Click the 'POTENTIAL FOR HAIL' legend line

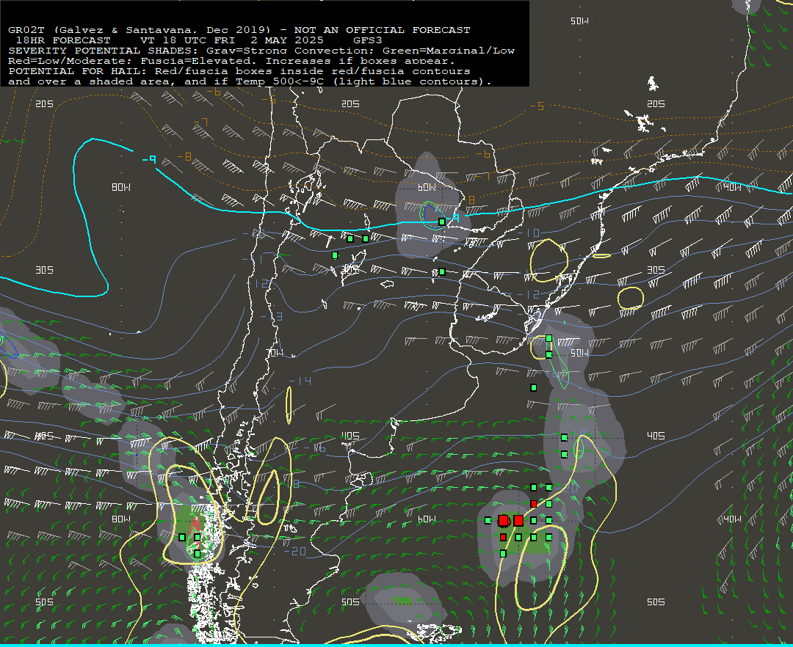(x=239, y=71)
